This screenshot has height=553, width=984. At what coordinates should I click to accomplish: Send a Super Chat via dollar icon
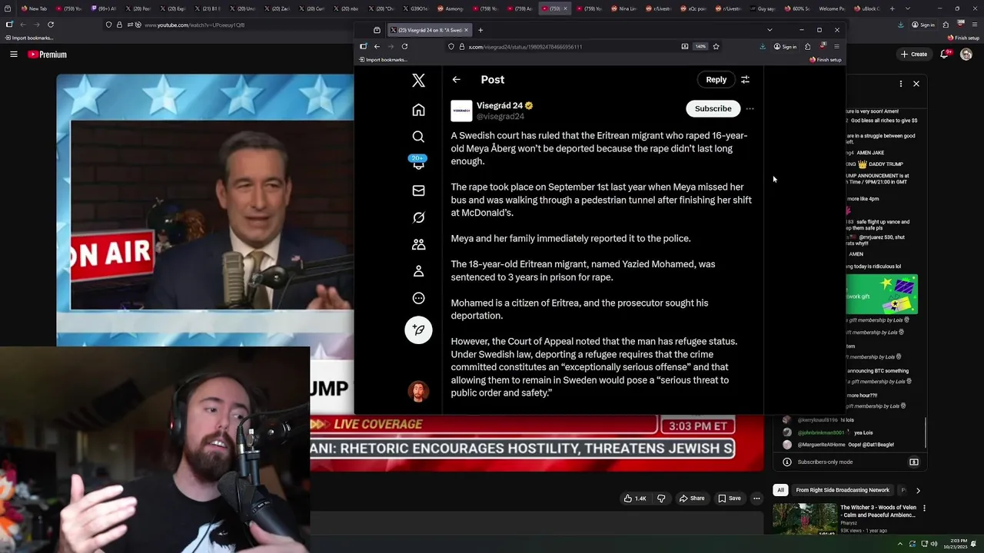pos(914,462)
